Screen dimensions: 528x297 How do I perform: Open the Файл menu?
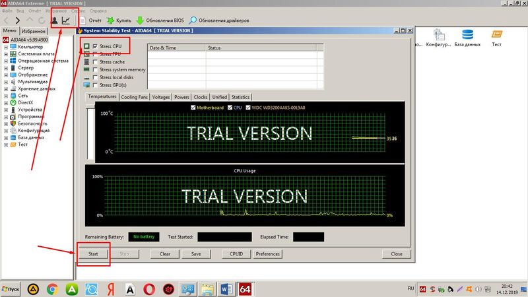click(x=7, y=11)
